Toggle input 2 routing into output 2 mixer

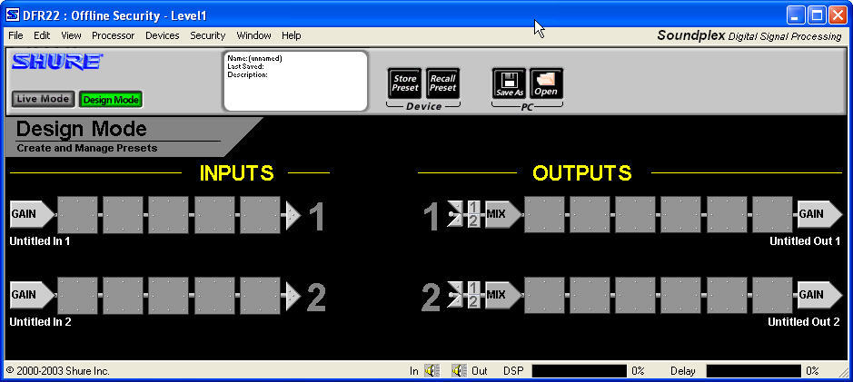(473, 301)
